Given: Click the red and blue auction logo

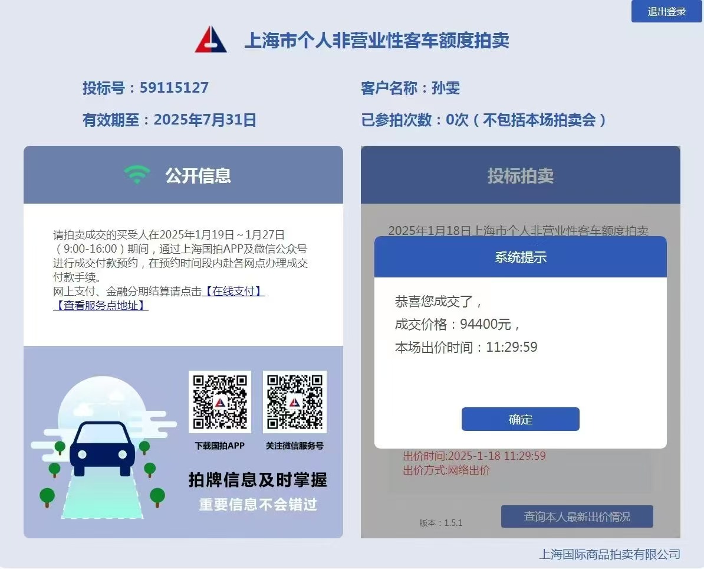Looking at the screenshot, I should pos(210,40).
